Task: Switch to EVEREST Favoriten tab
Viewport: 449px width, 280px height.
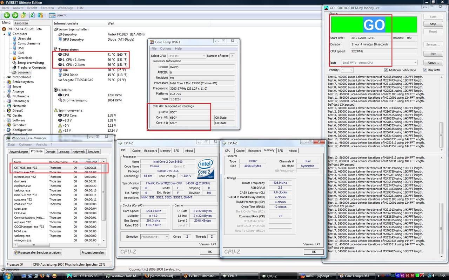Action: coord(21,23)
